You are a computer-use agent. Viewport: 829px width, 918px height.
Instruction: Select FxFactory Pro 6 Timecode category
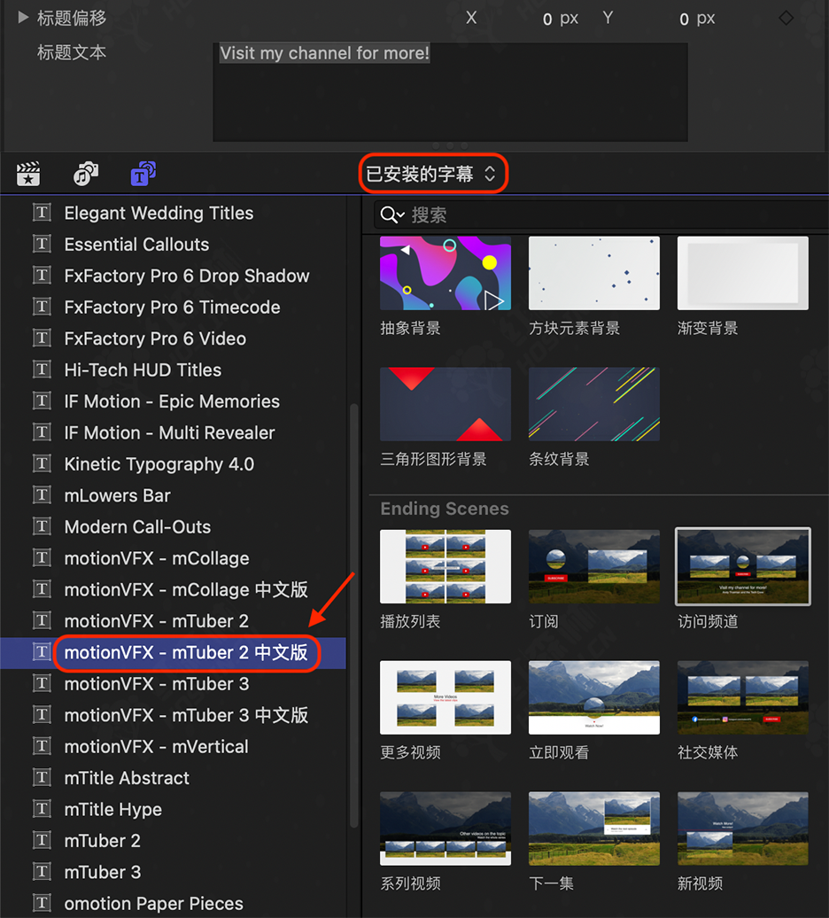(x=172, y=307)
